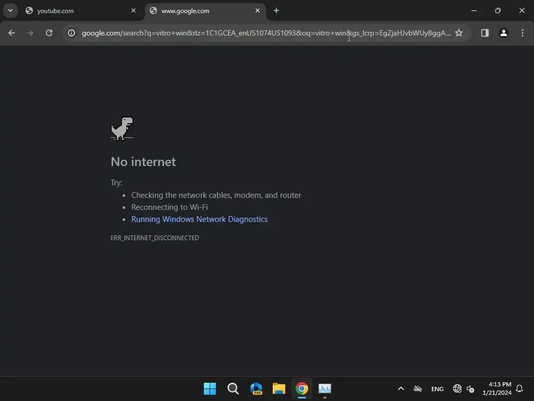Viewport: 534px width, 401px height.
Task: Select the ERR_INTERNET_DISCONNECTED text
Action: pyautogui.click(x=154, y=238)
